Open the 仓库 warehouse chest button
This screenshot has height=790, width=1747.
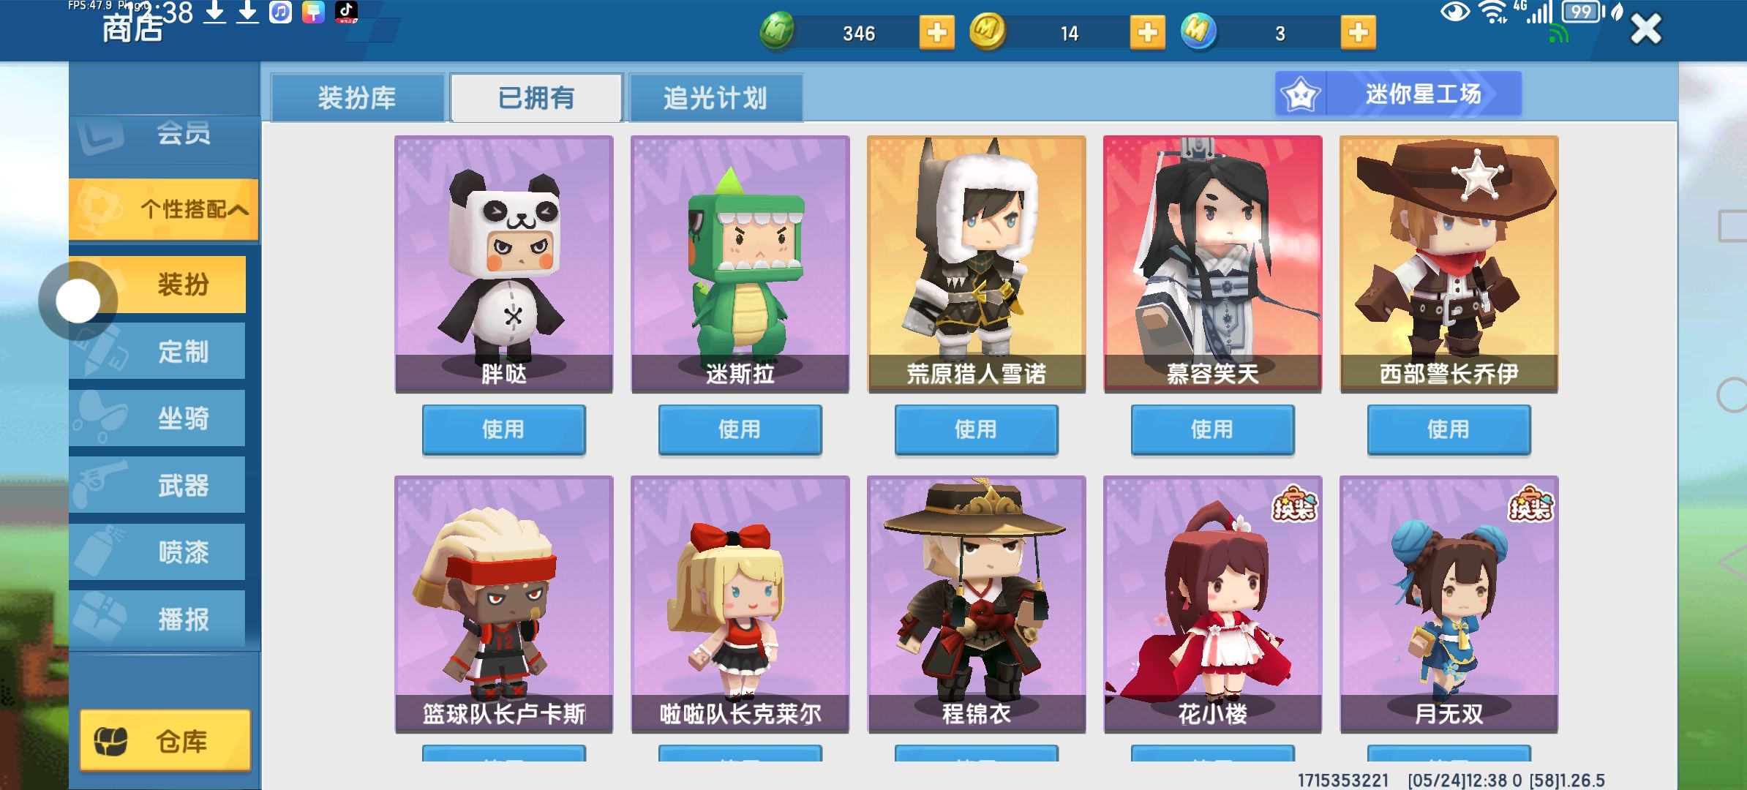pyautogui.click(x=165, y=740)
